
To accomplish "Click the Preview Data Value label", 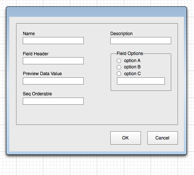I will [42, 74].
